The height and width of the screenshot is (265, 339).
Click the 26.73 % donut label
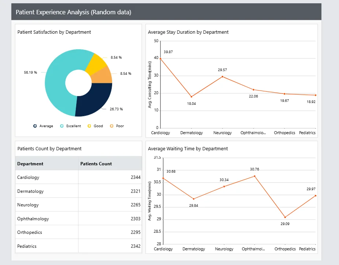pyautogui.click(x=116, y=109)
